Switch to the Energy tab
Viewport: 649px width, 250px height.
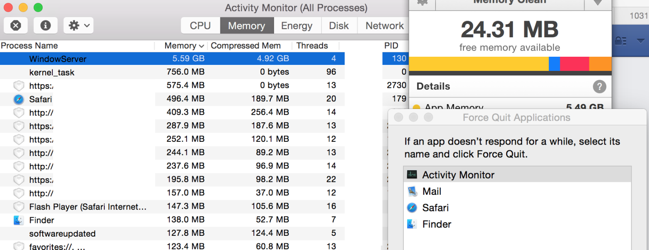click(297, 26)
